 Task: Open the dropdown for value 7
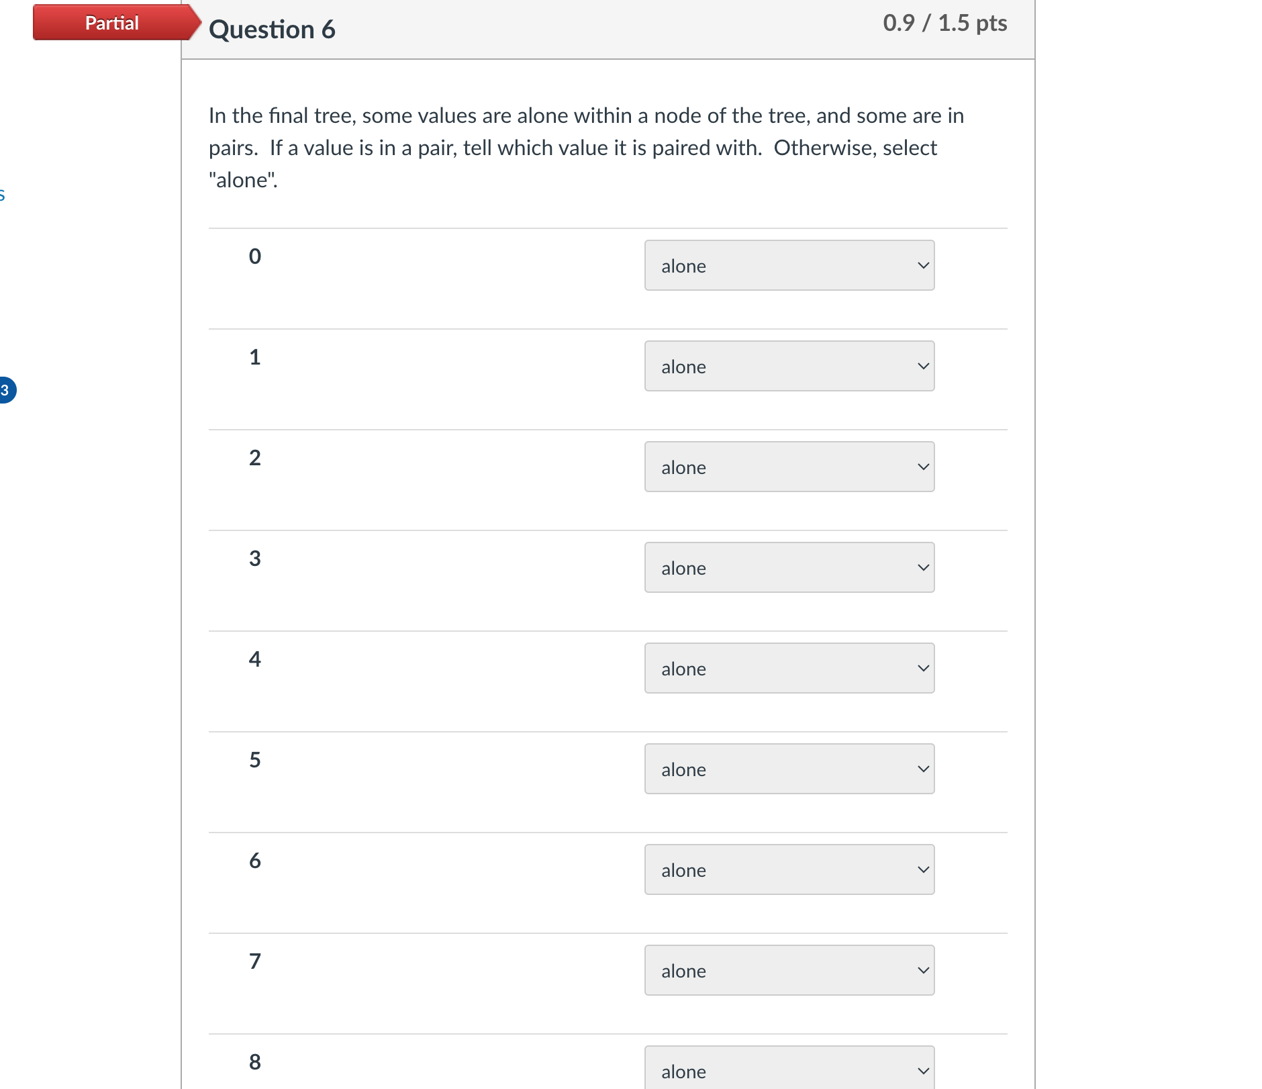pos(789,970)
